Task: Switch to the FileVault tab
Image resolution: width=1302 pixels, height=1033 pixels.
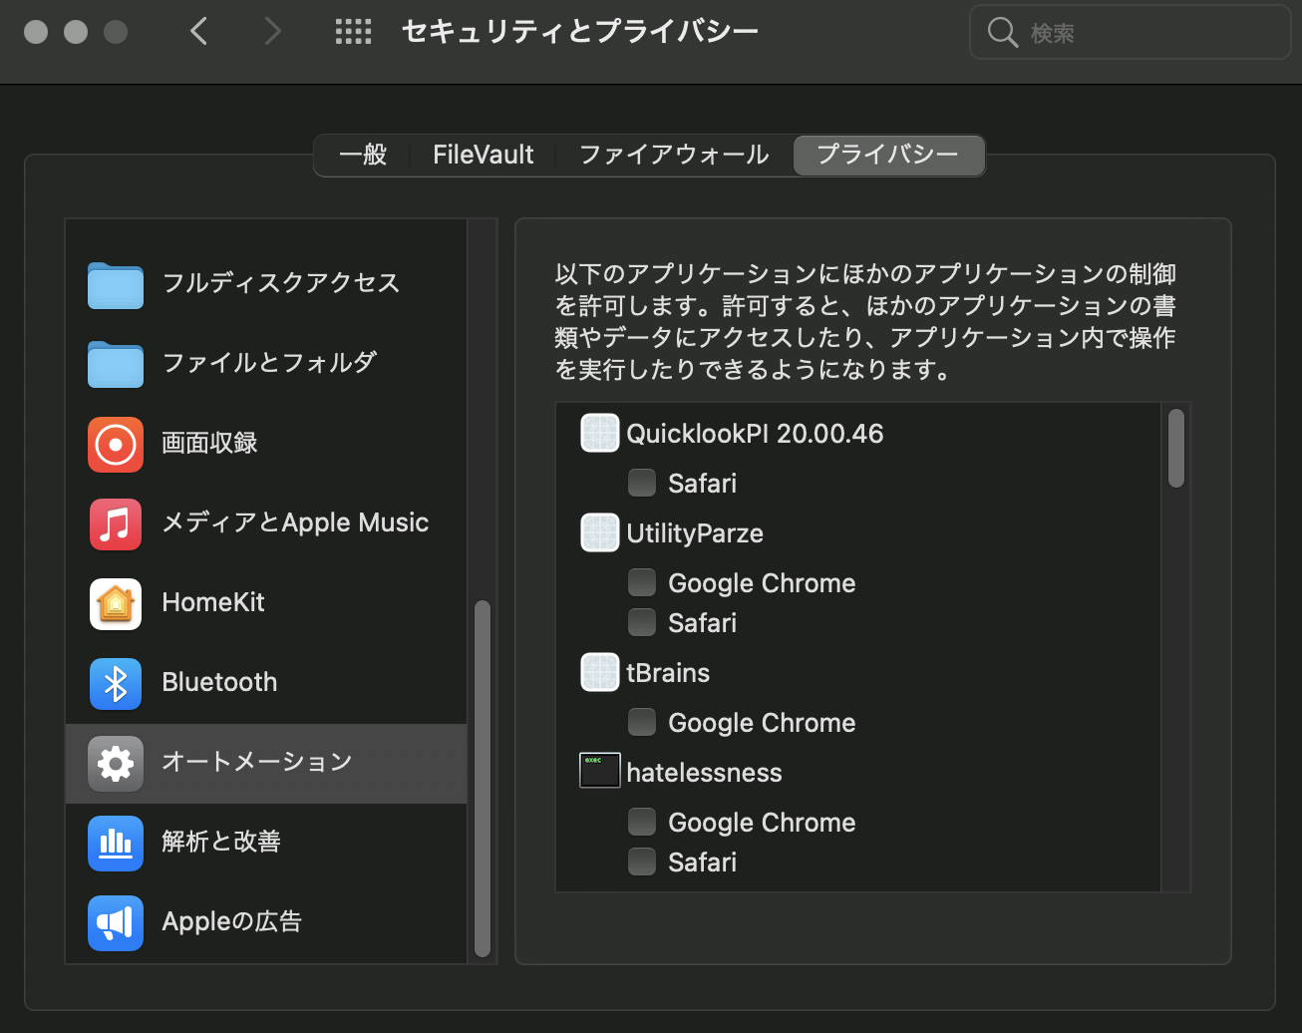Action: (483, 155)
